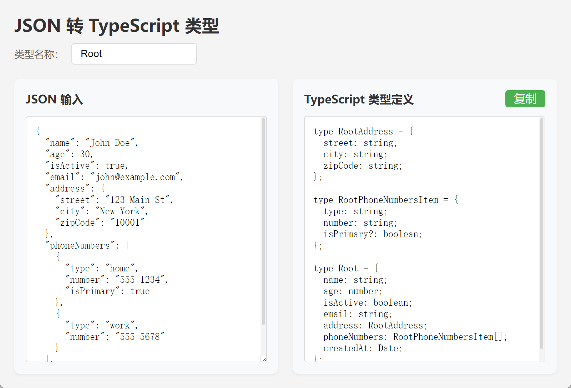
Task: Click the createdAt: Date output line
Action: (x=363, y=348)
